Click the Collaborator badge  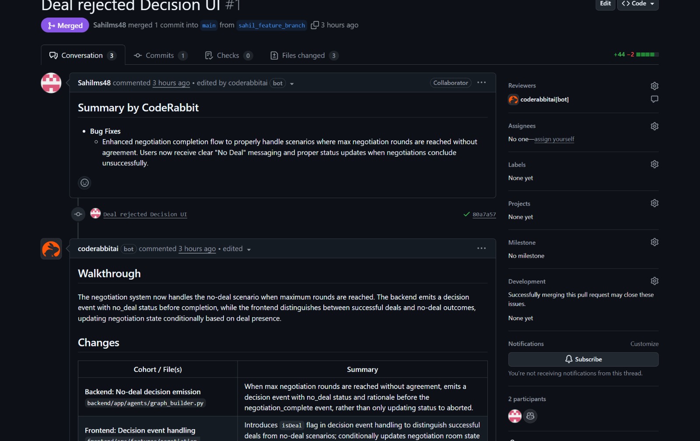click(451, 83)
